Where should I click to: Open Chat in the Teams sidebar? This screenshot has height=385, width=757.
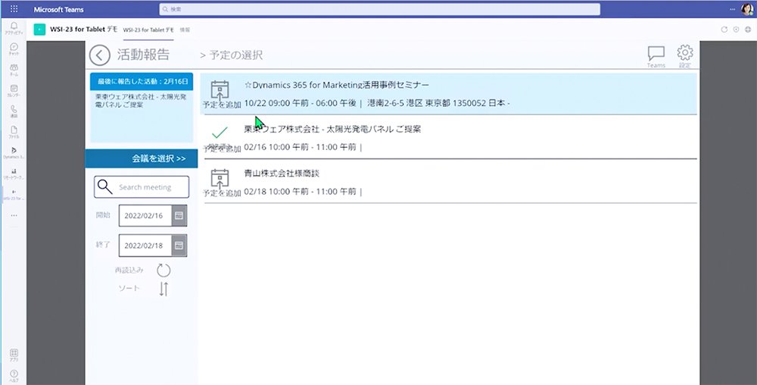point(14,49)
